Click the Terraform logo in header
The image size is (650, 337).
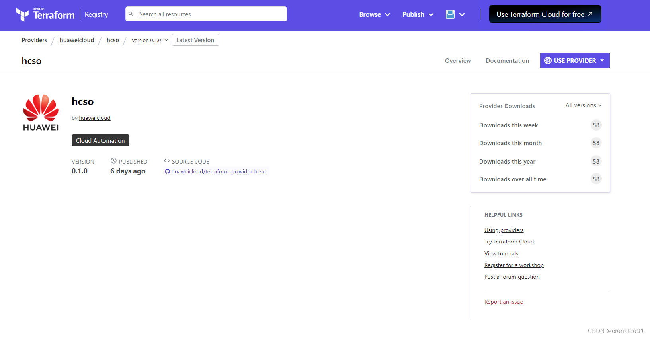coord(45,14)
